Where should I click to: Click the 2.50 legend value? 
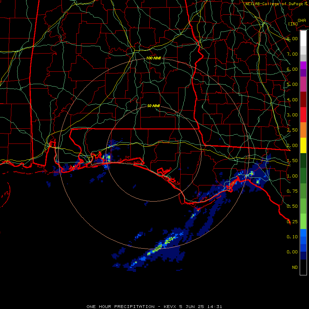tap(292, 130)
